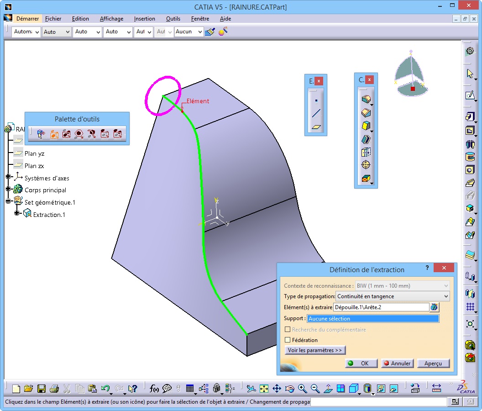Click the Annuler button

click(398, 364)
